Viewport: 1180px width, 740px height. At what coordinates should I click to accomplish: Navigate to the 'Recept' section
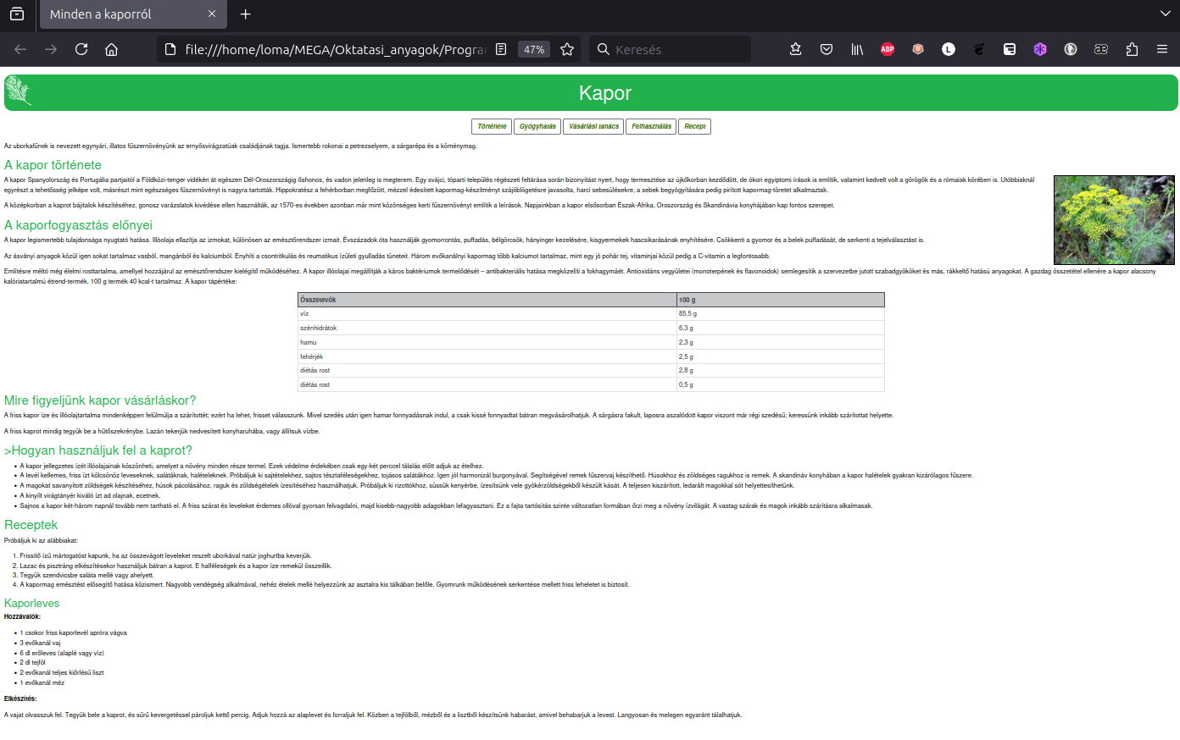694,126
